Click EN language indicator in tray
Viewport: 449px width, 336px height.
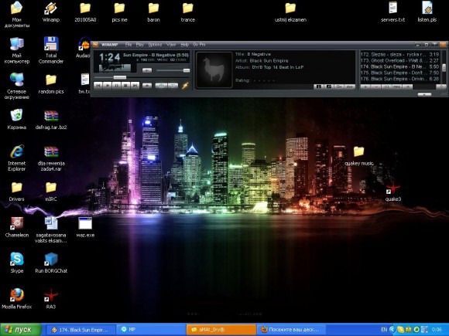click(384, 330)
